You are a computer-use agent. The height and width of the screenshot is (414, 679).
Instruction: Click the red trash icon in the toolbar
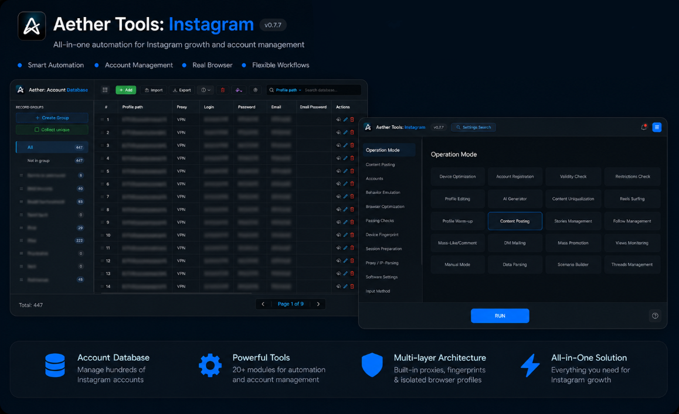point(223,90)
